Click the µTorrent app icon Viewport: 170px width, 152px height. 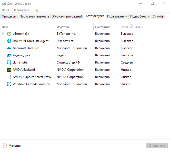[9, 34]
